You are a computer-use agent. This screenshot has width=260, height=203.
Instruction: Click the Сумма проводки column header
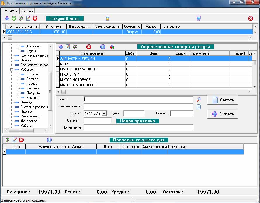154,147
